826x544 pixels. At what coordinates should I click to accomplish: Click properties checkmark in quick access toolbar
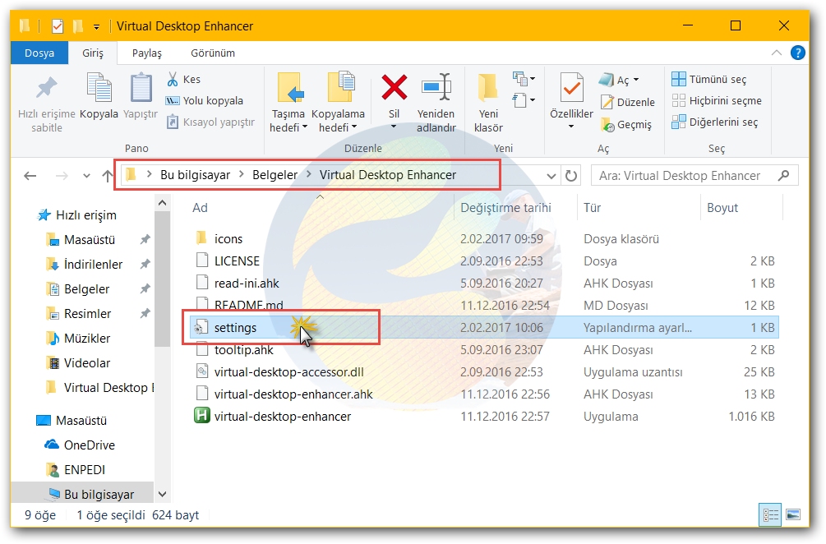(58, 25)
